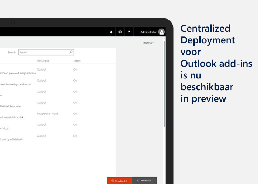Click the Administrator profile avatar

click(161, 32)
